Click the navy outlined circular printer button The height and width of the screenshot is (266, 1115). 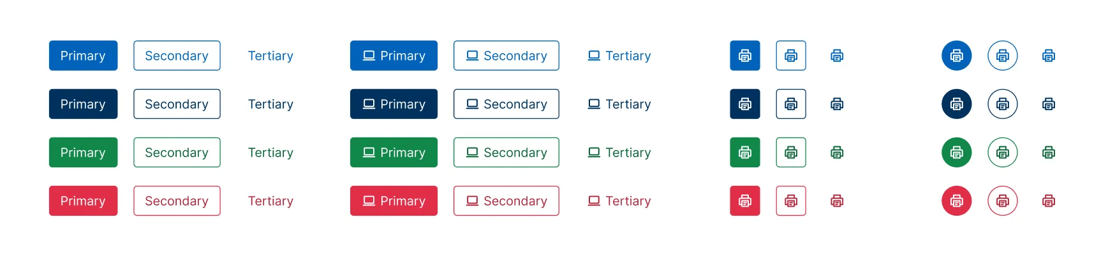click(x=1002, y=104)
